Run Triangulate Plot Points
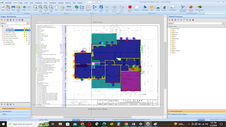 (x=183, y=8)
